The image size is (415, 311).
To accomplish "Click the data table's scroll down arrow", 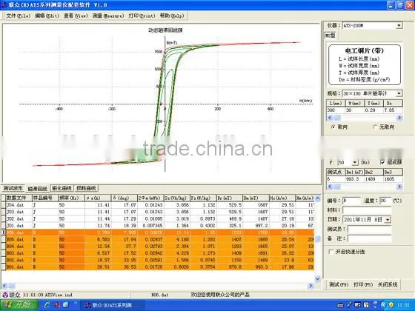I will pyautogui.click(x=318, y=278).
